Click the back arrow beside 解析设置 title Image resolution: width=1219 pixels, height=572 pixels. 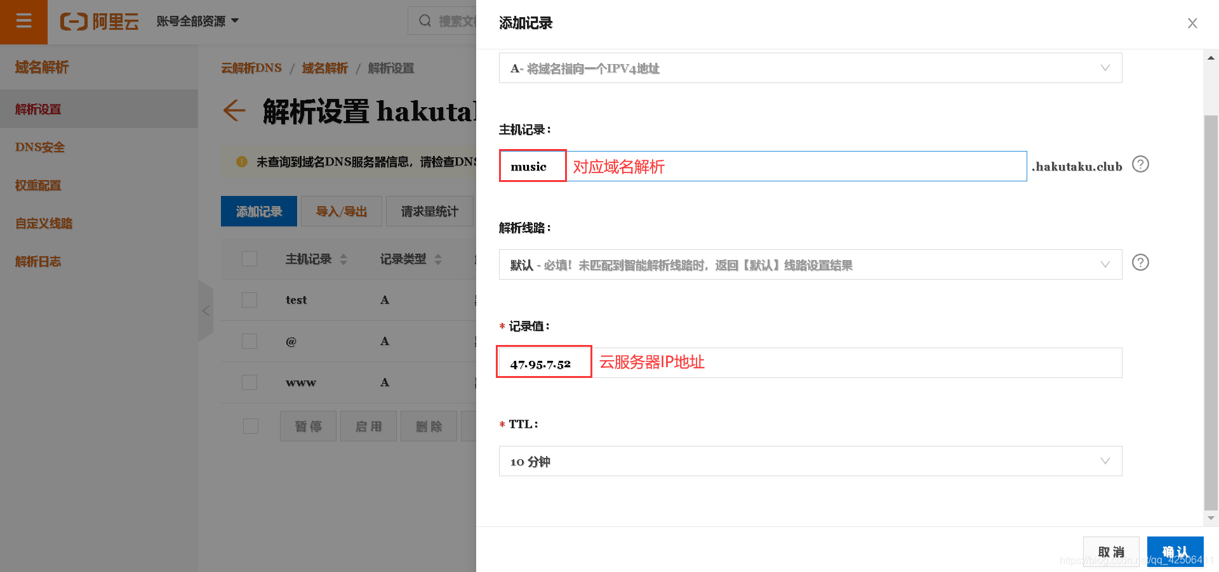pos(234,110)
